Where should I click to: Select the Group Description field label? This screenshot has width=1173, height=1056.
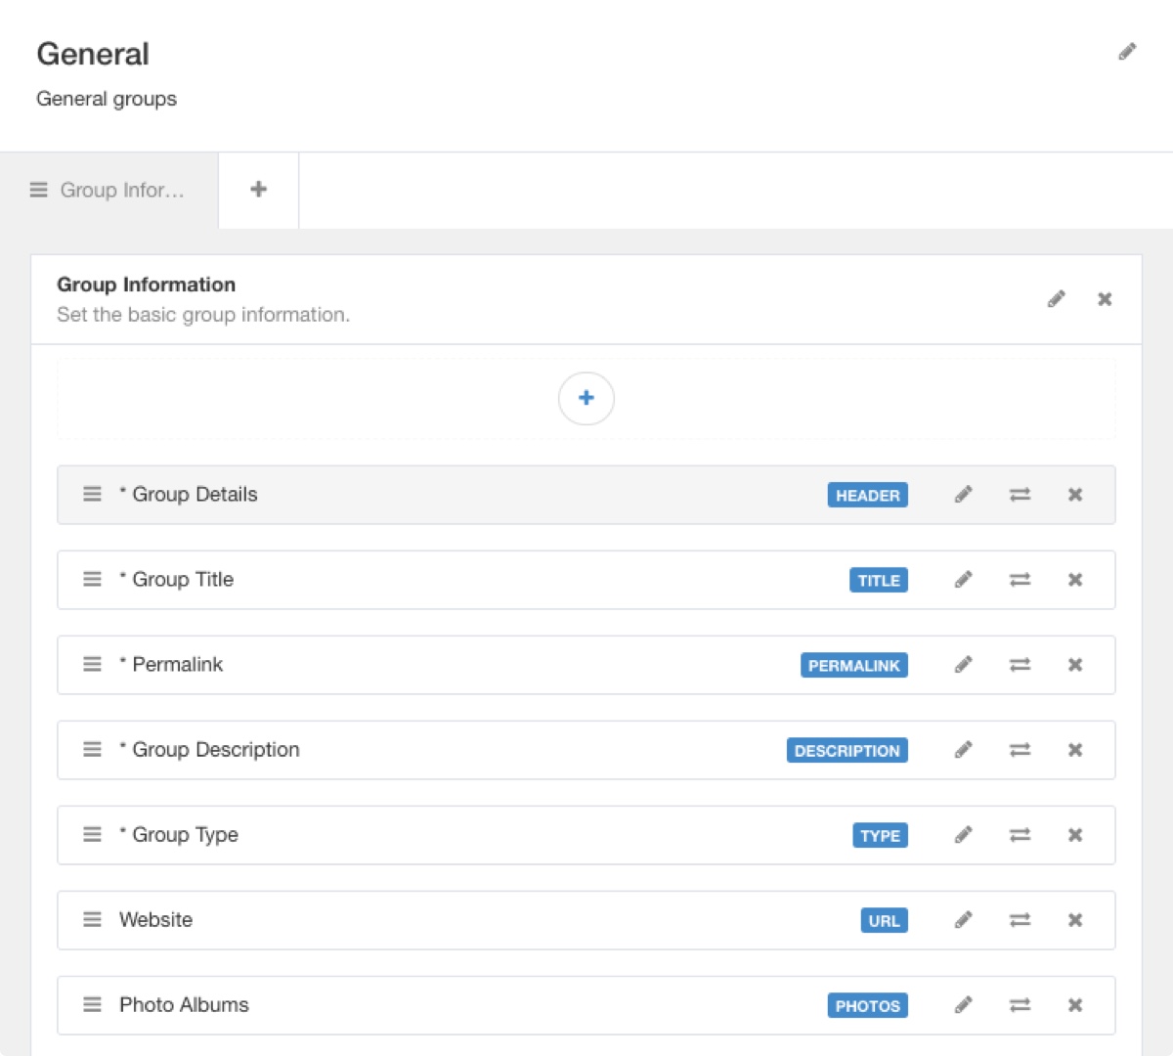(209, 750)
